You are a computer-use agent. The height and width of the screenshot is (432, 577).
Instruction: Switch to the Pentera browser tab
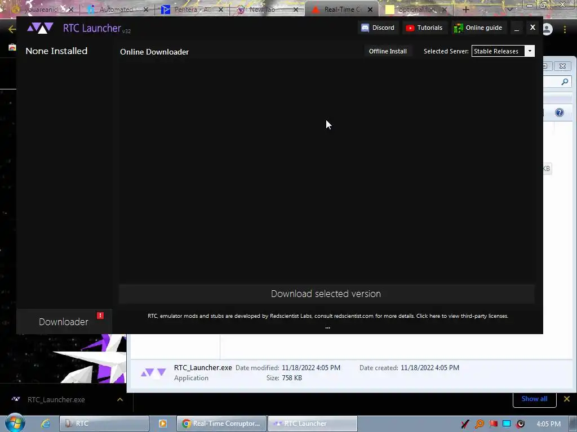coord(192,10)
